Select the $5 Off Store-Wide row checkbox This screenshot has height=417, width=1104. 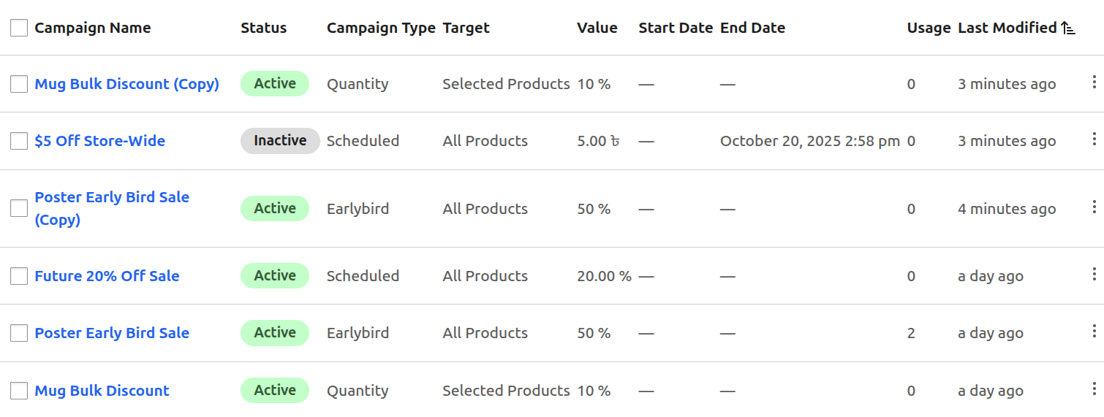tap(19, 141)
